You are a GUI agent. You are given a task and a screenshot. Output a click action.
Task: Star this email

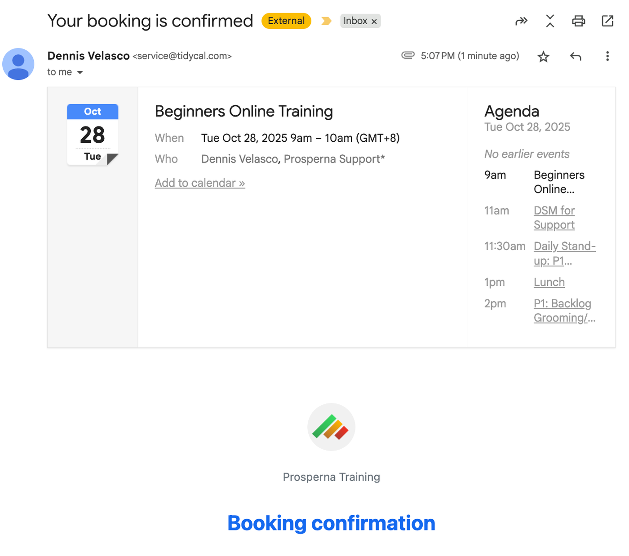[x=544, y=57]
